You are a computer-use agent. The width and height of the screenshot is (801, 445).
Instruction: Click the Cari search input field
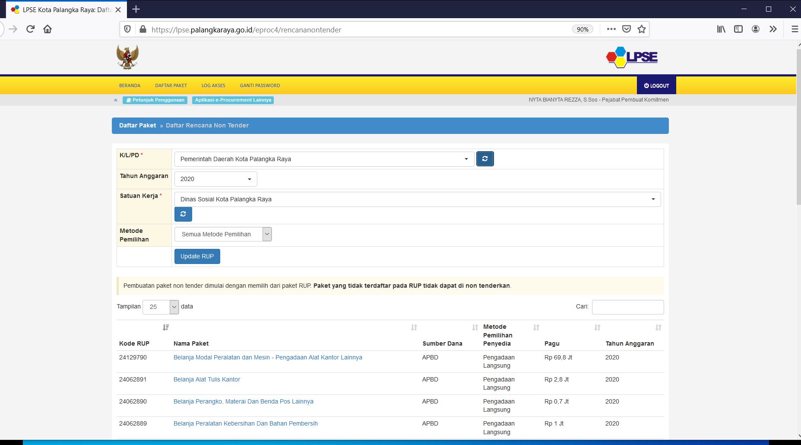tap(627, 307)
